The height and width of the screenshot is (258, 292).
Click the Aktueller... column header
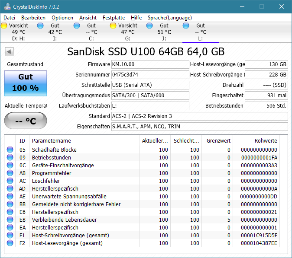pos(155,140)
